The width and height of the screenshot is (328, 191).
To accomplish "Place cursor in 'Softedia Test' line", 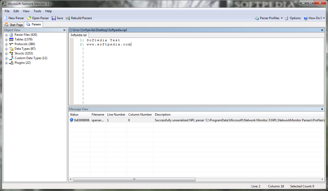I will point(103,40).
